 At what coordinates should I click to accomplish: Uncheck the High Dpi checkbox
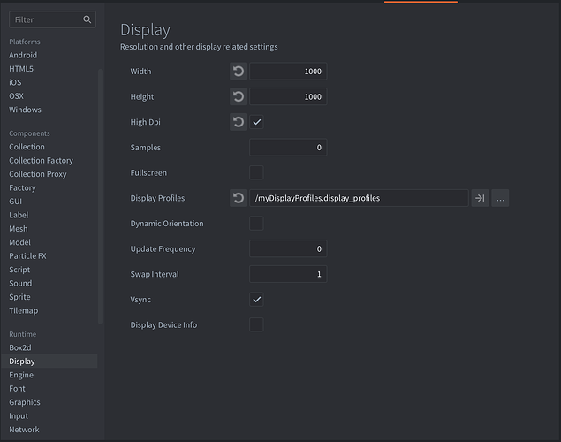(257, 122)
